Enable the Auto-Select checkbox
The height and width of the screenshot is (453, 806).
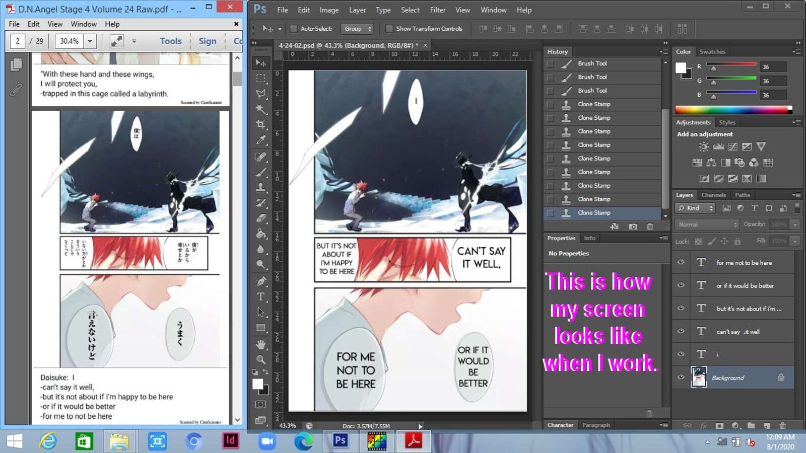[x=294, y=29]
